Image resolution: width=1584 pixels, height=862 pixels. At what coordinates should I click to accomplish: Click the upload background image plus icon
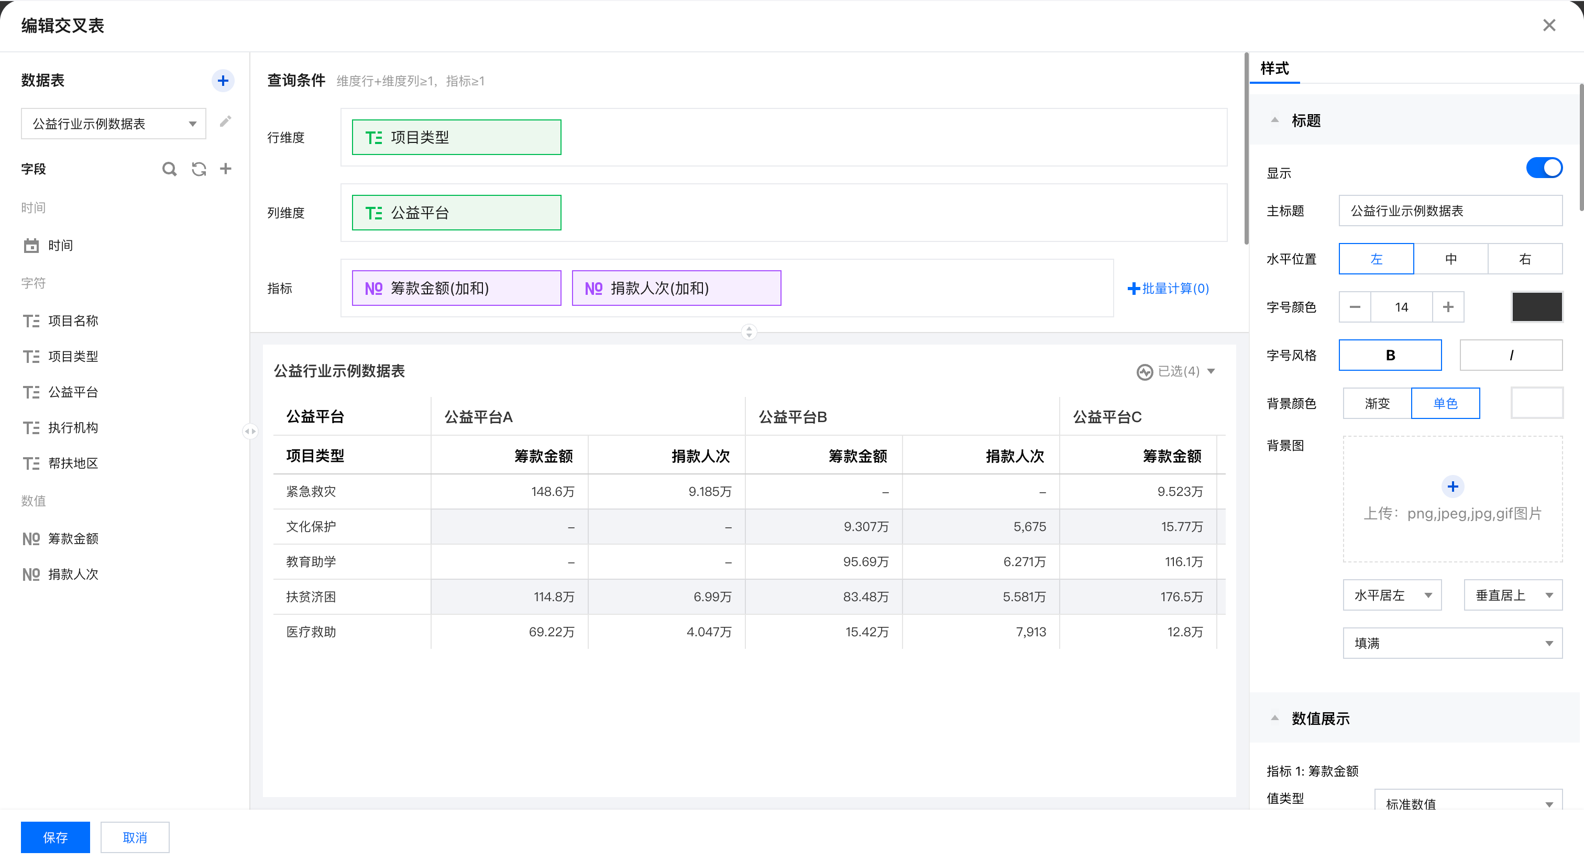(x=1453, y=487)
